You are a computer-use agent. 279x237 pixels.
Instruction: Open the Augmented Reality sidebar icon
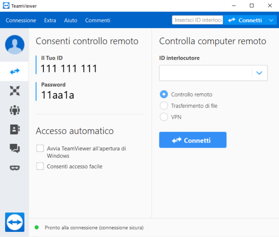pyautogui.click(x=14, y=168)
